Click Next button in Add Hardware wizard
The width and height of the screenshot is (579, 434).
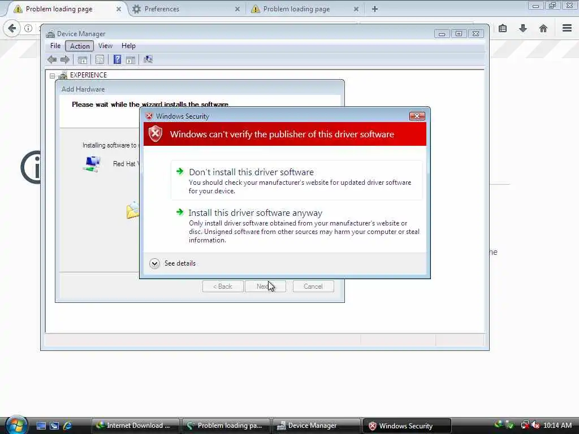click(x=265, y=287)
